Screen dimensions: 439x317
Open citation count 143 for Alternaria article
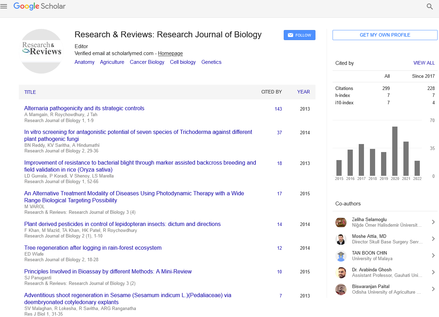(x=278, y=109)
